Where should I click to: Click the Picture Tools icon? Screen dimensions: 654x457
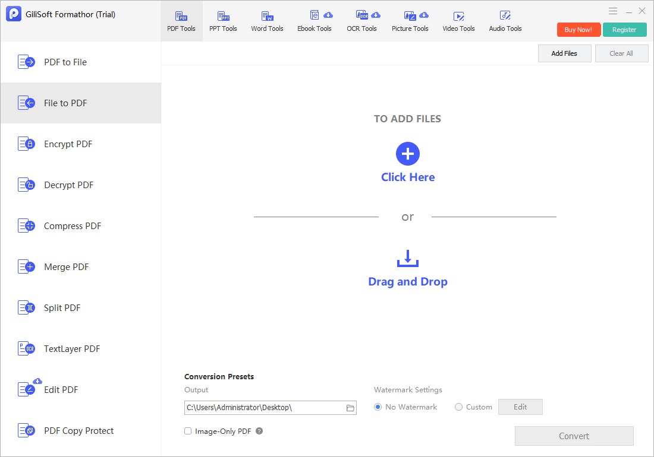(x=410, y=16)
